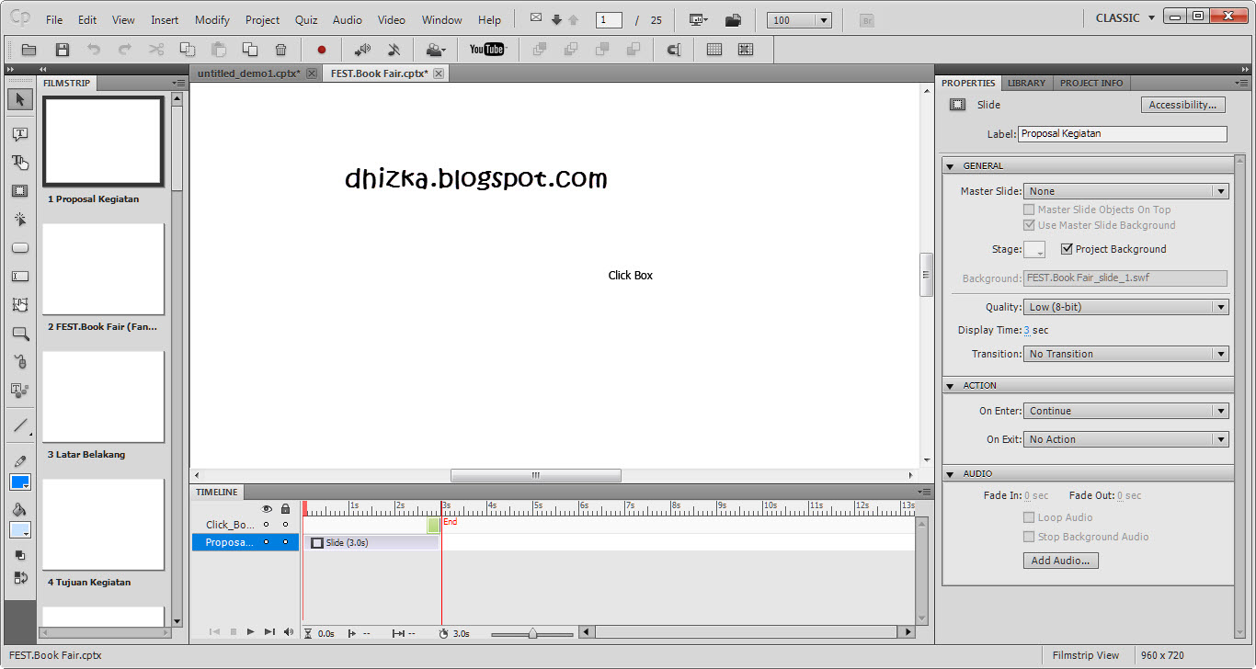Open the On Exit action dropdown
1256x669 pixels.
coord(1126,439)
